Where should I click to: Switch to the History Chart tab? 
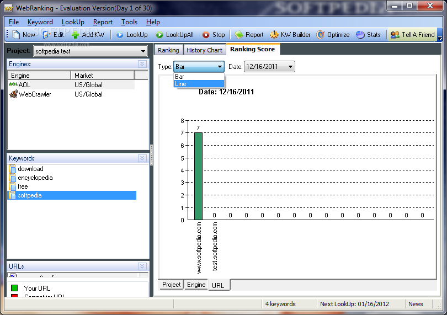tap(204, 50)
